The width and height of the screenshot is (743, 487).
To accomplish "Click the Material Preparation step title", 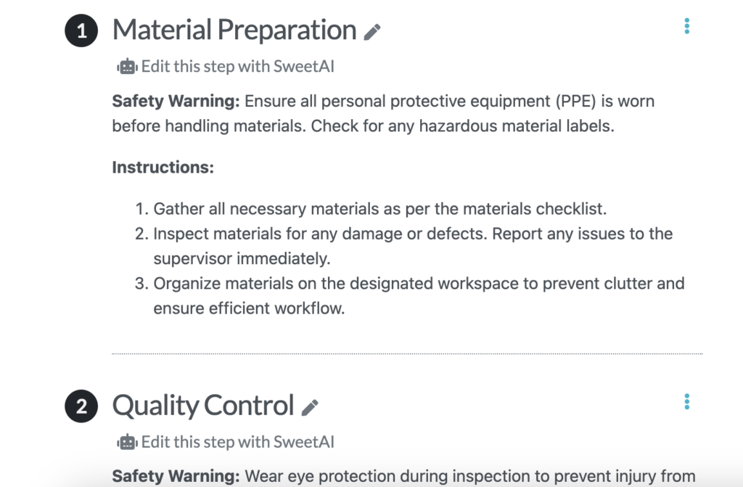I will [234, 30].
